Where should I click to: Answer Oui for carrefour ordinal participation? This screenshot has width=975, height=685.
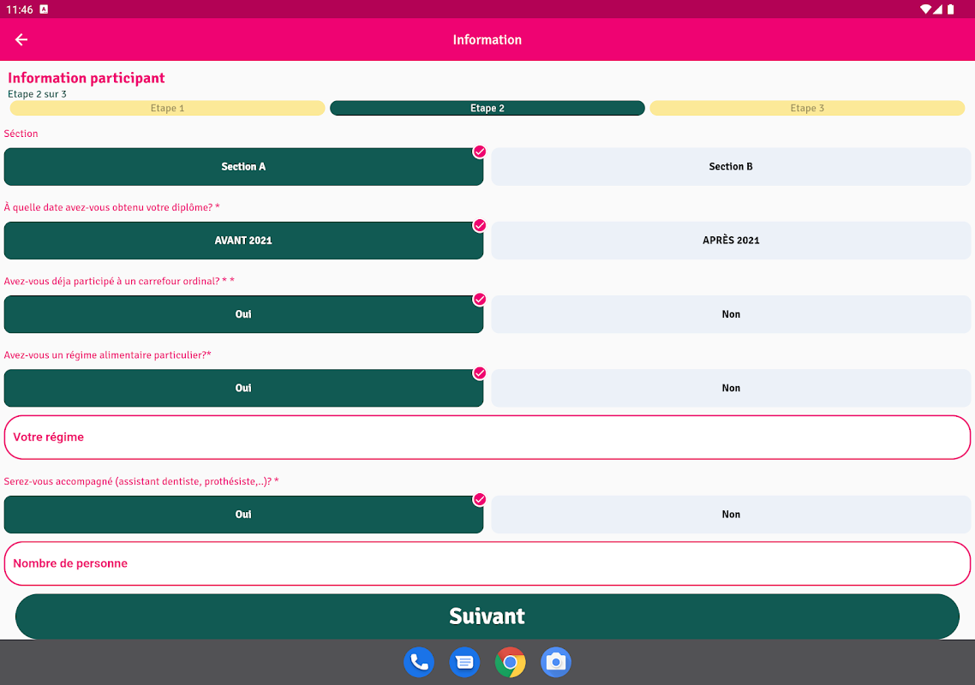pos(243,314)
